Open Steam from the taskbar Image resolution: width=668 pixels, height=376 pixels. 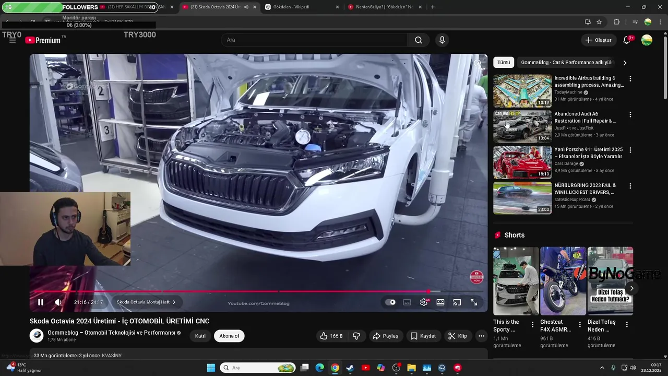tap(350, 368)
